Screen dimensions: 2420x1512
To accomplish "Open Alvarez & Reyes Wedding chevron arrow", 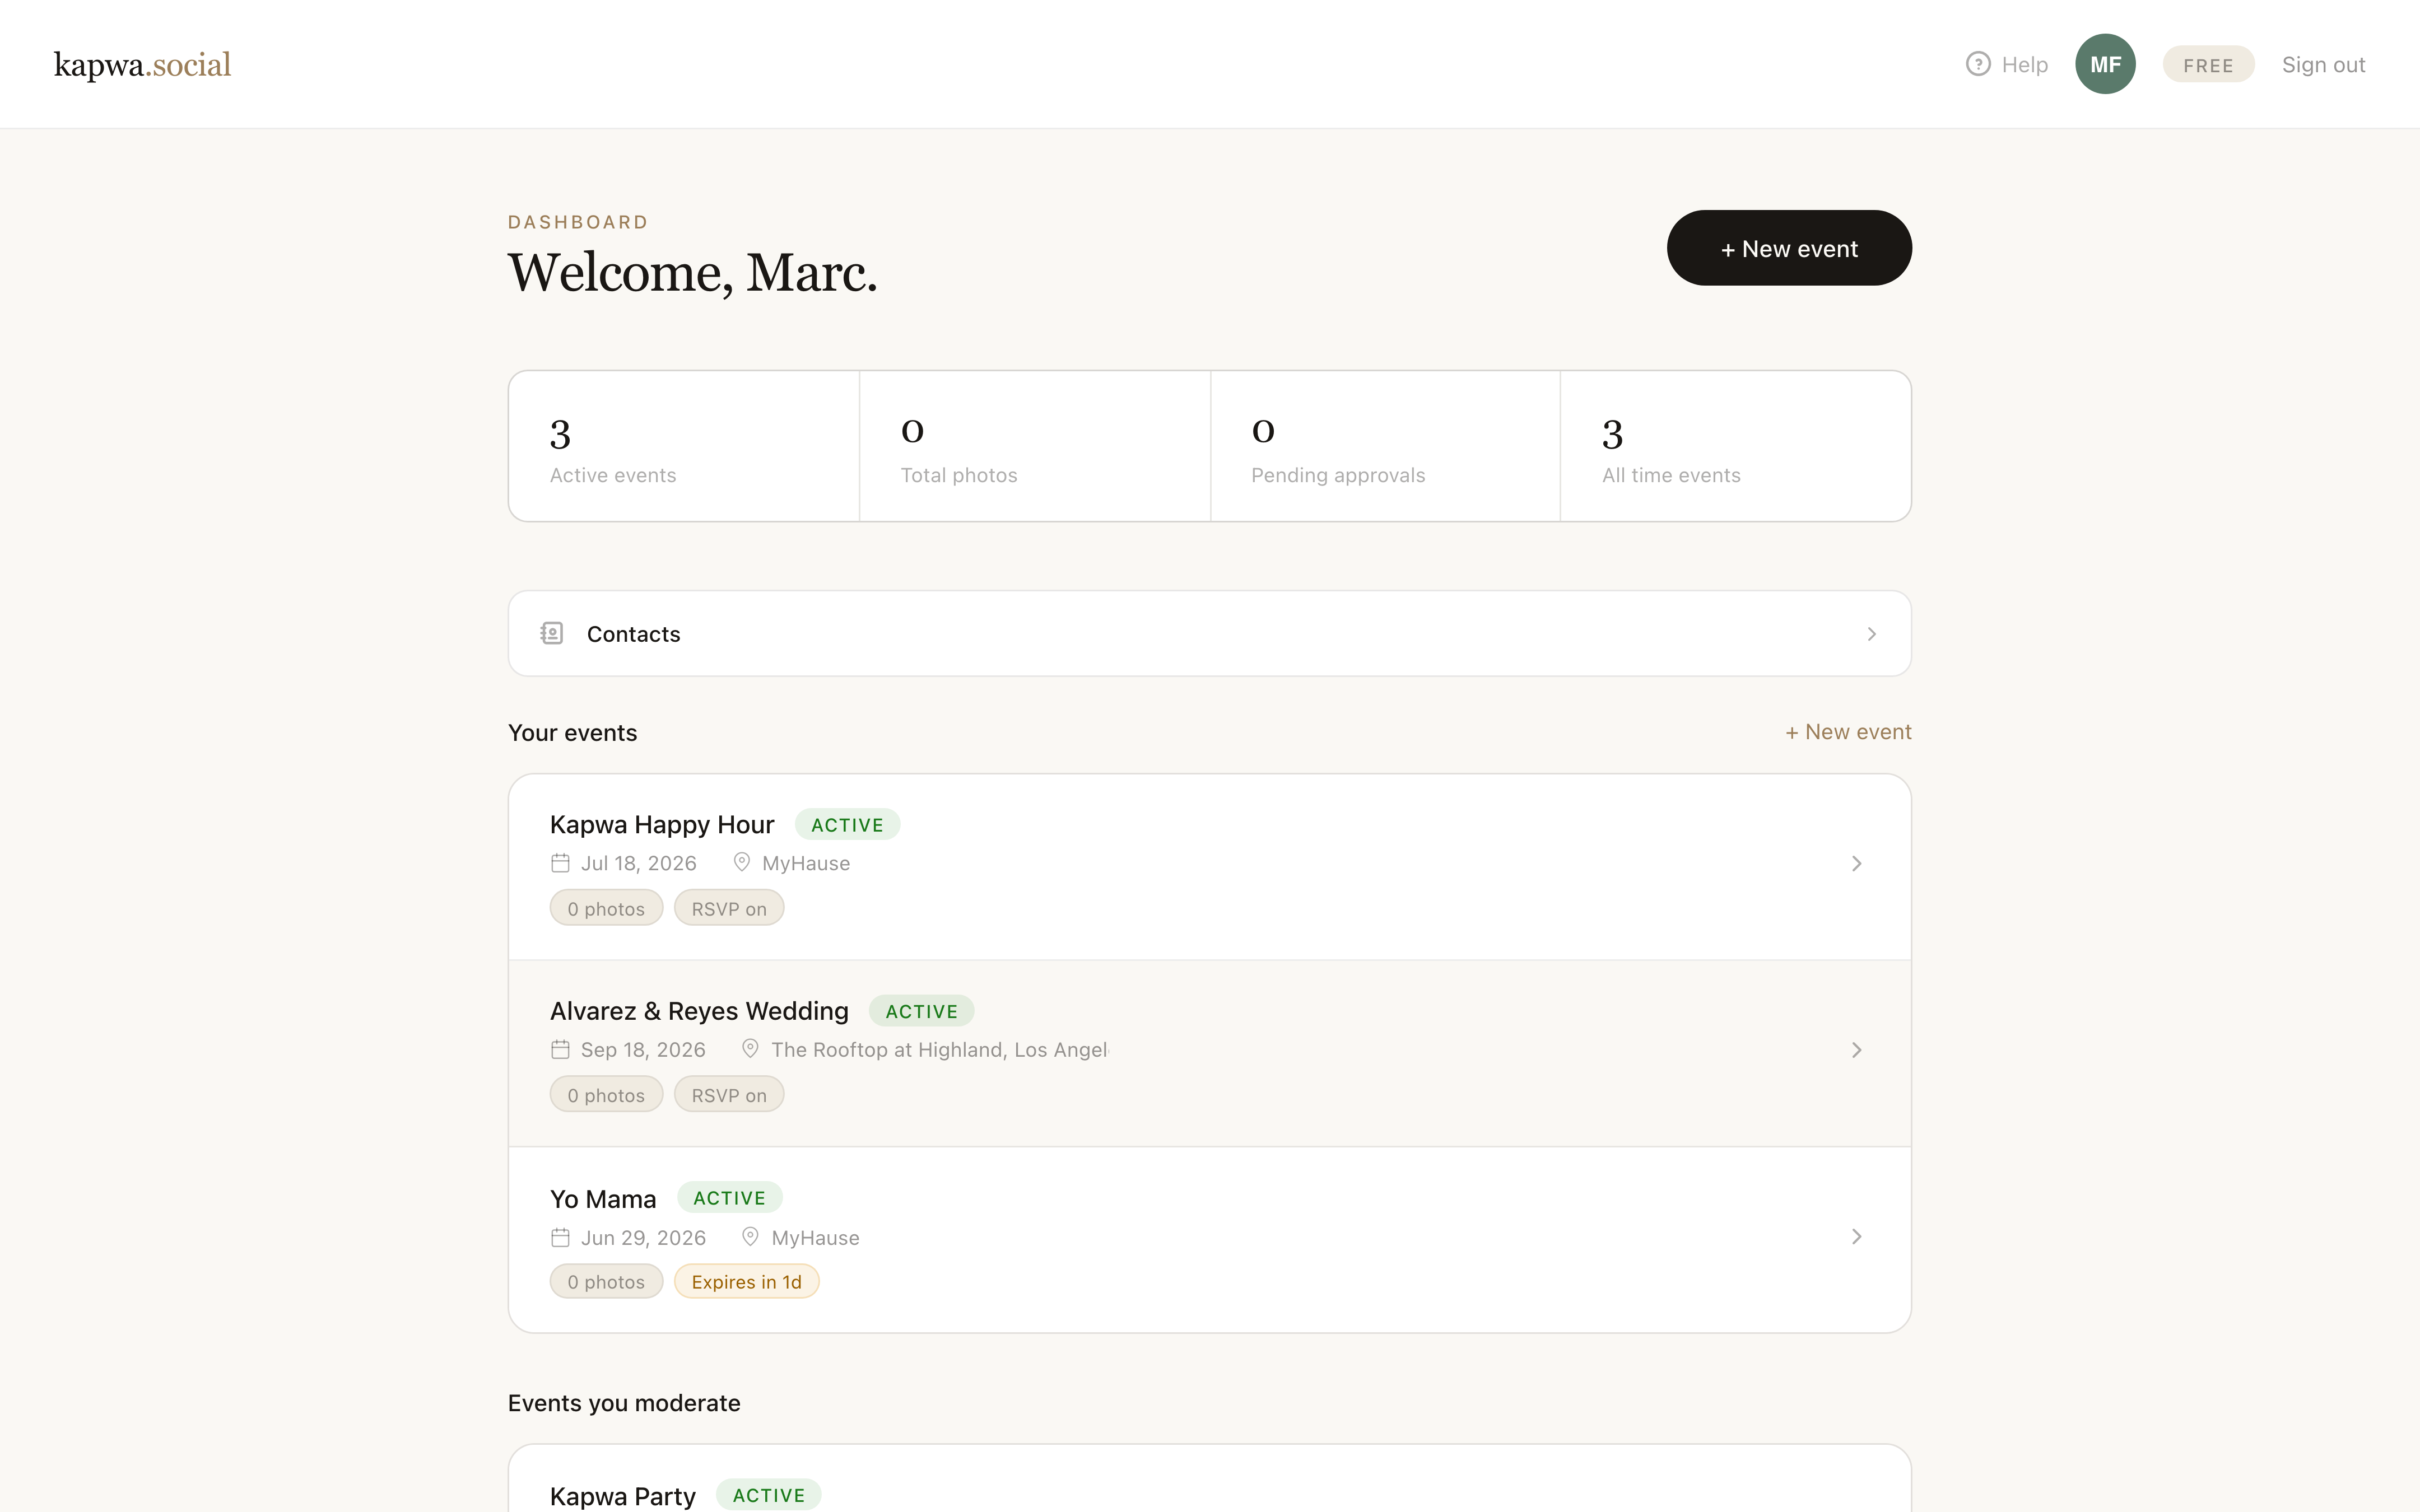I will pyautogui.click(x=1856, y=1050).
